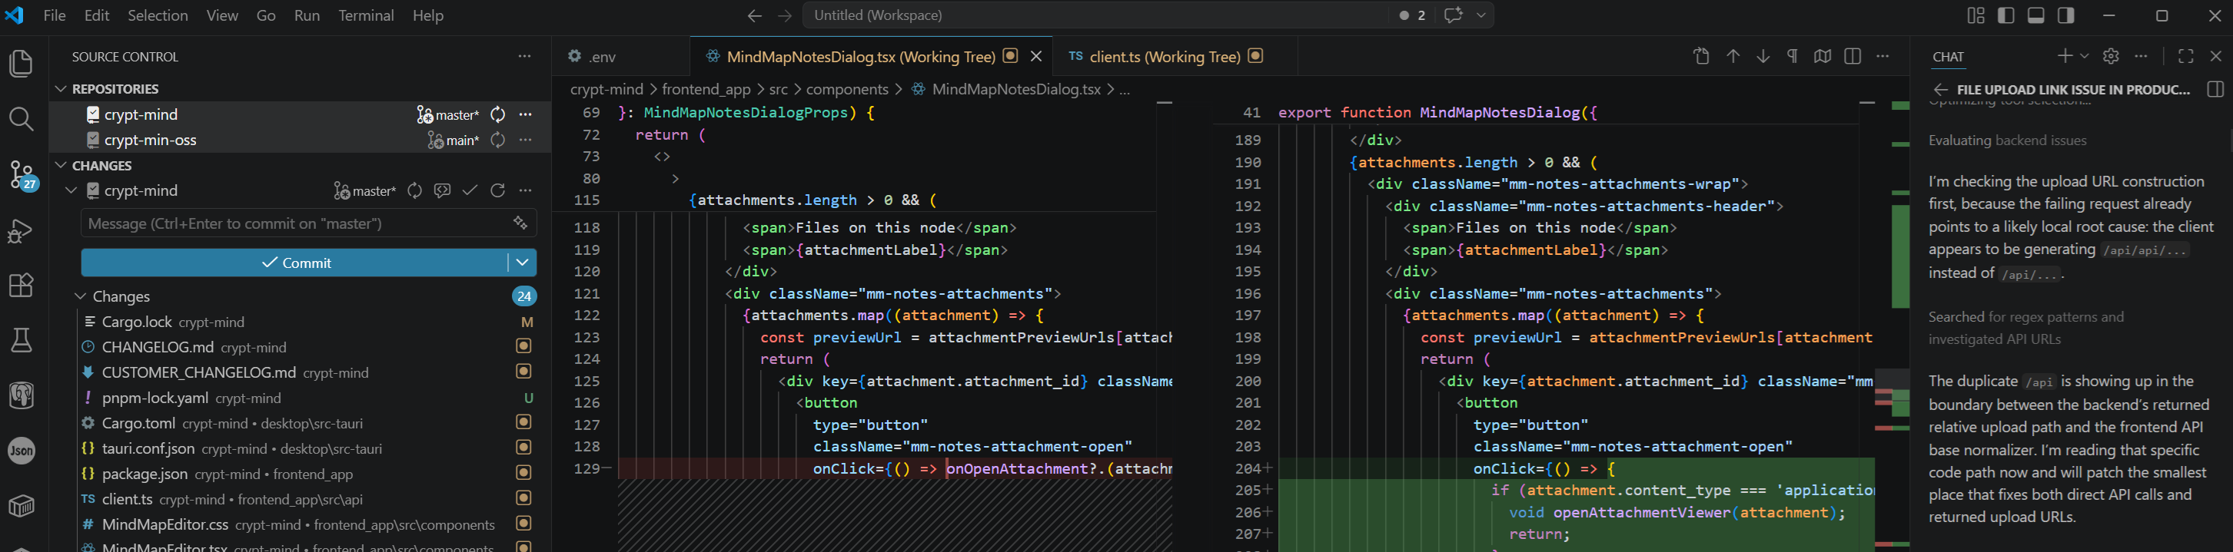
Task: Open the Json extension view
Action: tap(21, 451)
